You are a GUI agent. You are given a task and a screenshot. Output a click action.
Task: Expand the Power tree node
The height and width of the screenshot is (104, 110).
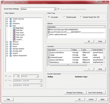point(7,47)
